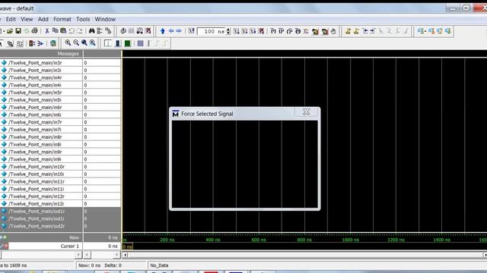Click the blue left arrow icon
The height and width of the screenshot is (273, 487).
click(x=170, y=31)
